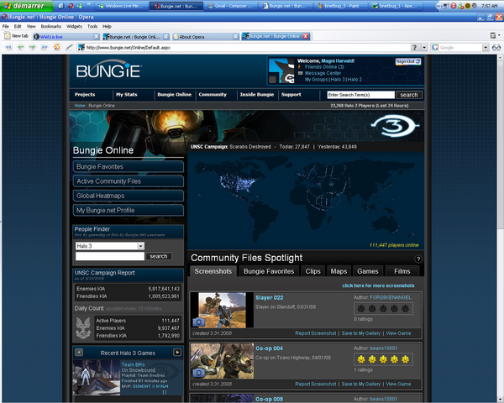Click here for more screenshots link
Image resolution: width=504 pixels, height=403 pixels.
378,285
